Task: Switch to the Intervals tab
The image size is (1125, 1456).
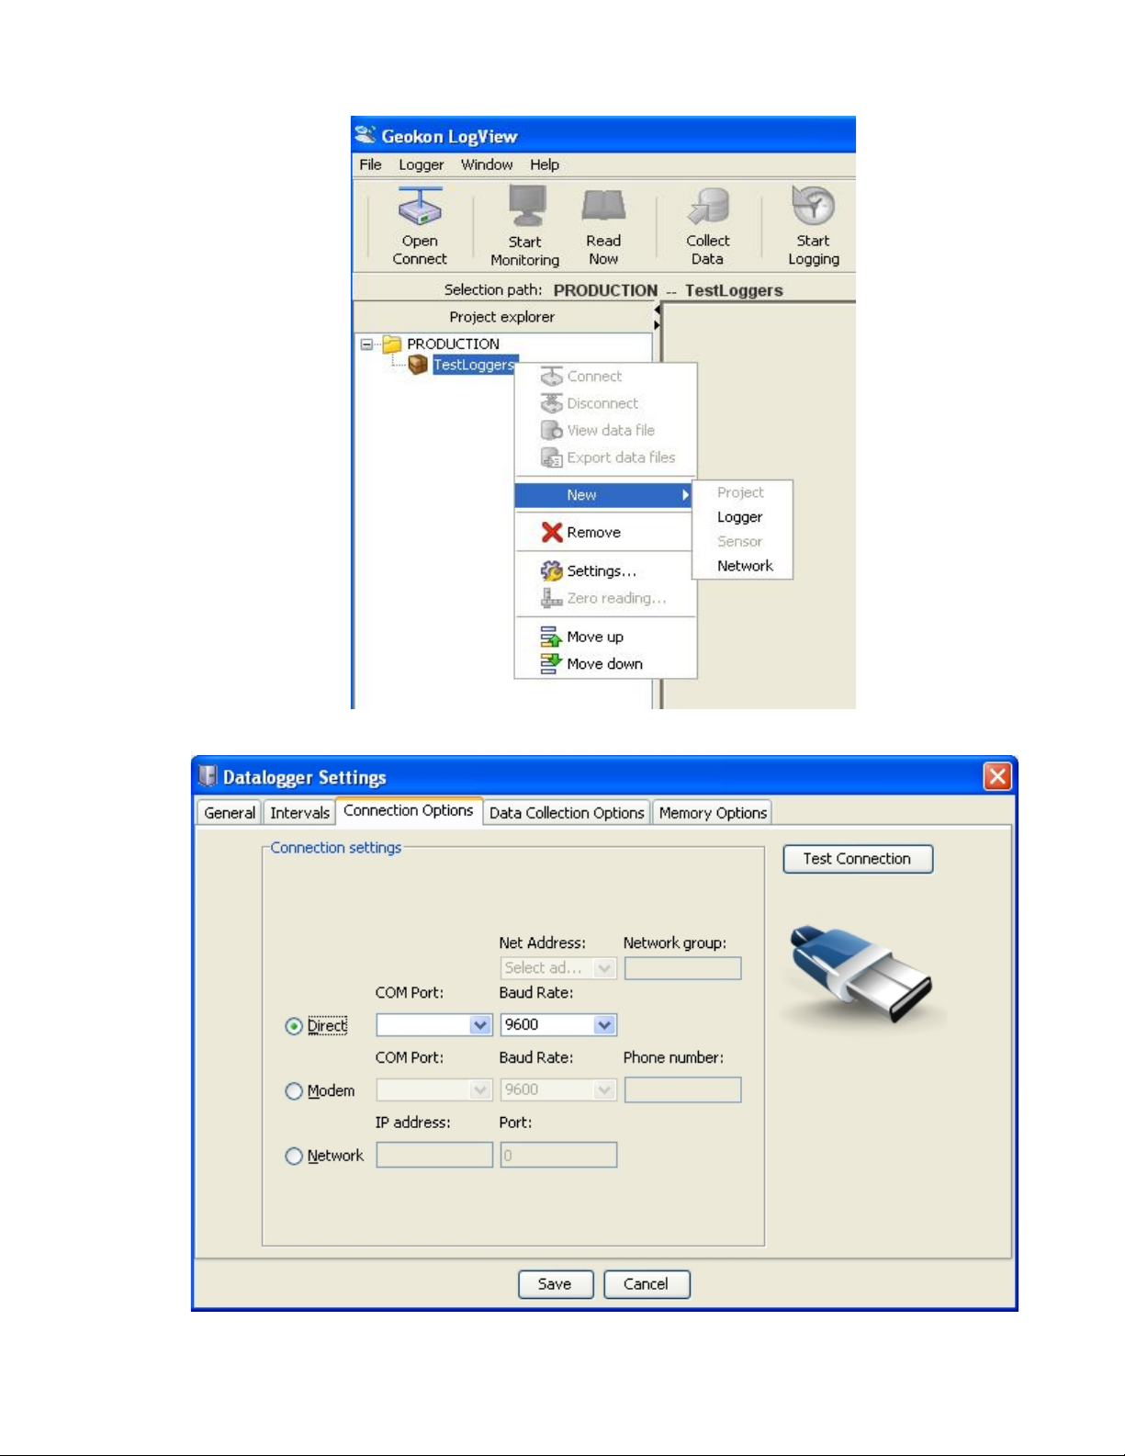Action: click(299, 813)
